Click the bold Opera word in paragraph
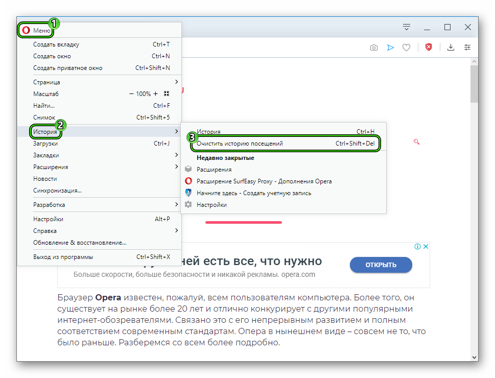495x378 pixels. tap(108, 297)
